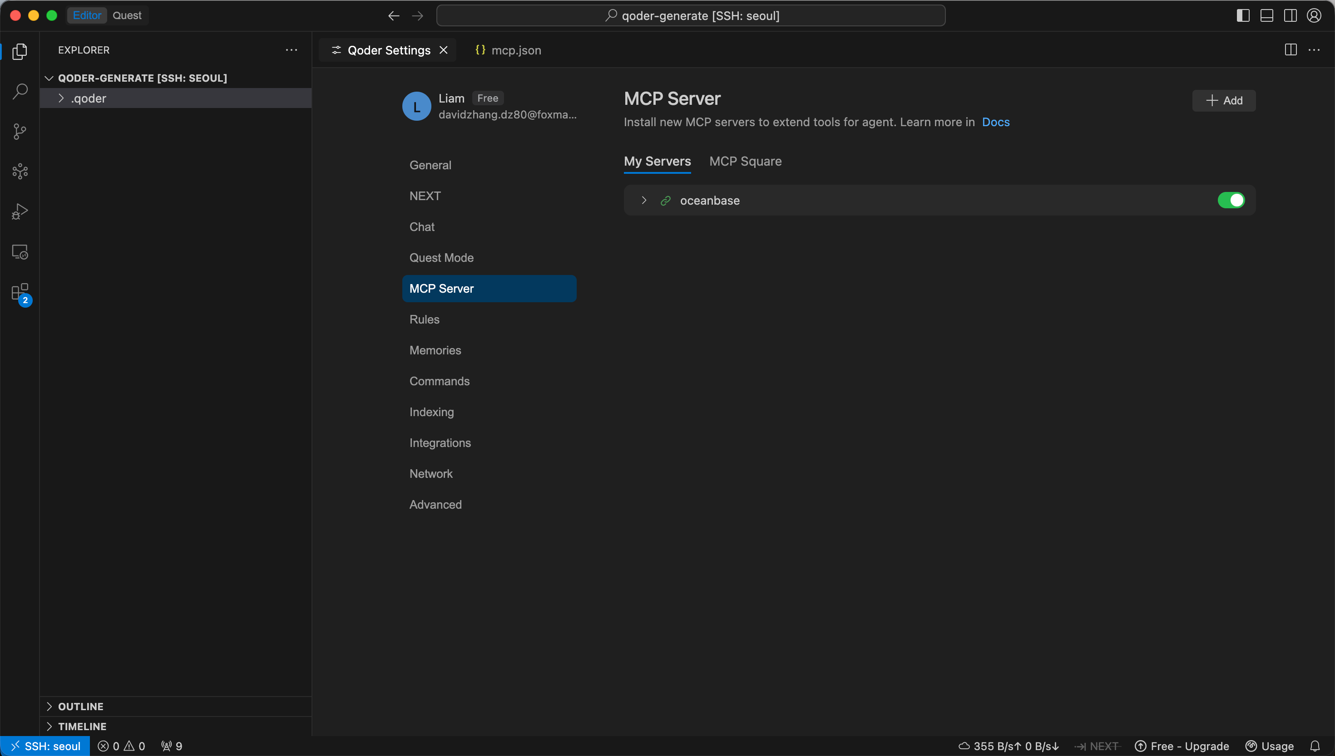Open Network settings section
1335x756 pixels.
point(489,474)
